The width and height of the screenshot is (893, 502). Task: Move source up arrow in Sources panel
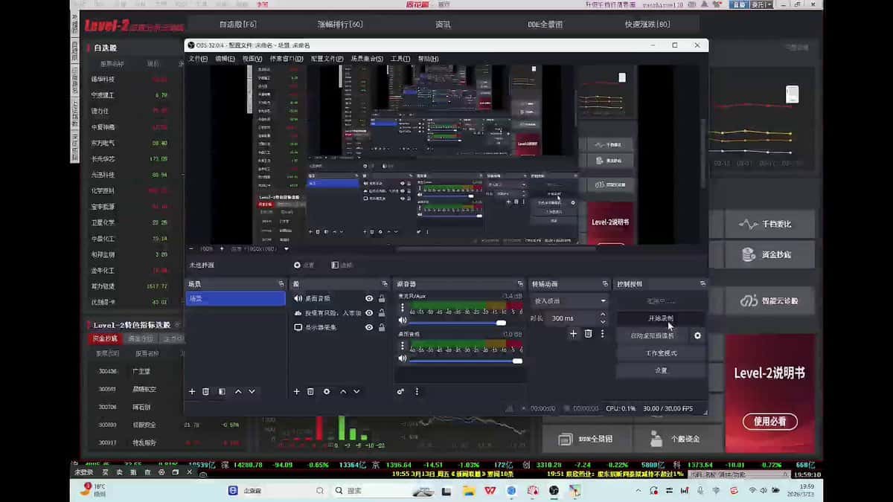[x=343, y=391]
